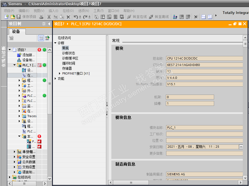Open the 工具(T) menu

tap(98, 11)
